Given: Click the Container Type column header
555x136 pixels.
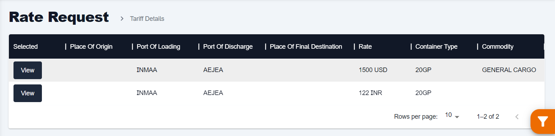Looking at the screenshot, I should tap(436, 47).
